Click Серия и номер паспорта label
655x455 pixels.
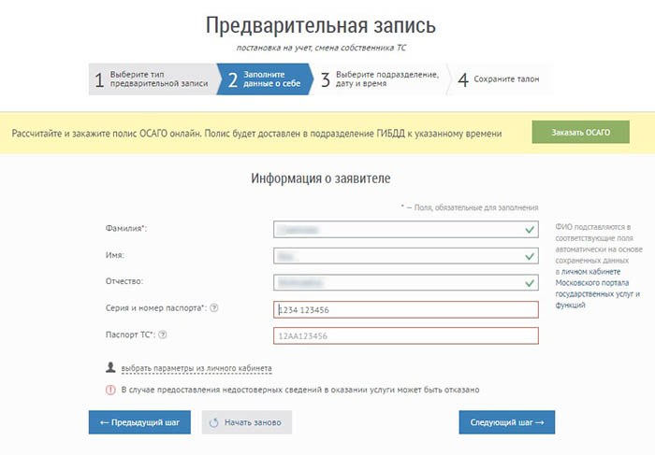coord(156,308)
